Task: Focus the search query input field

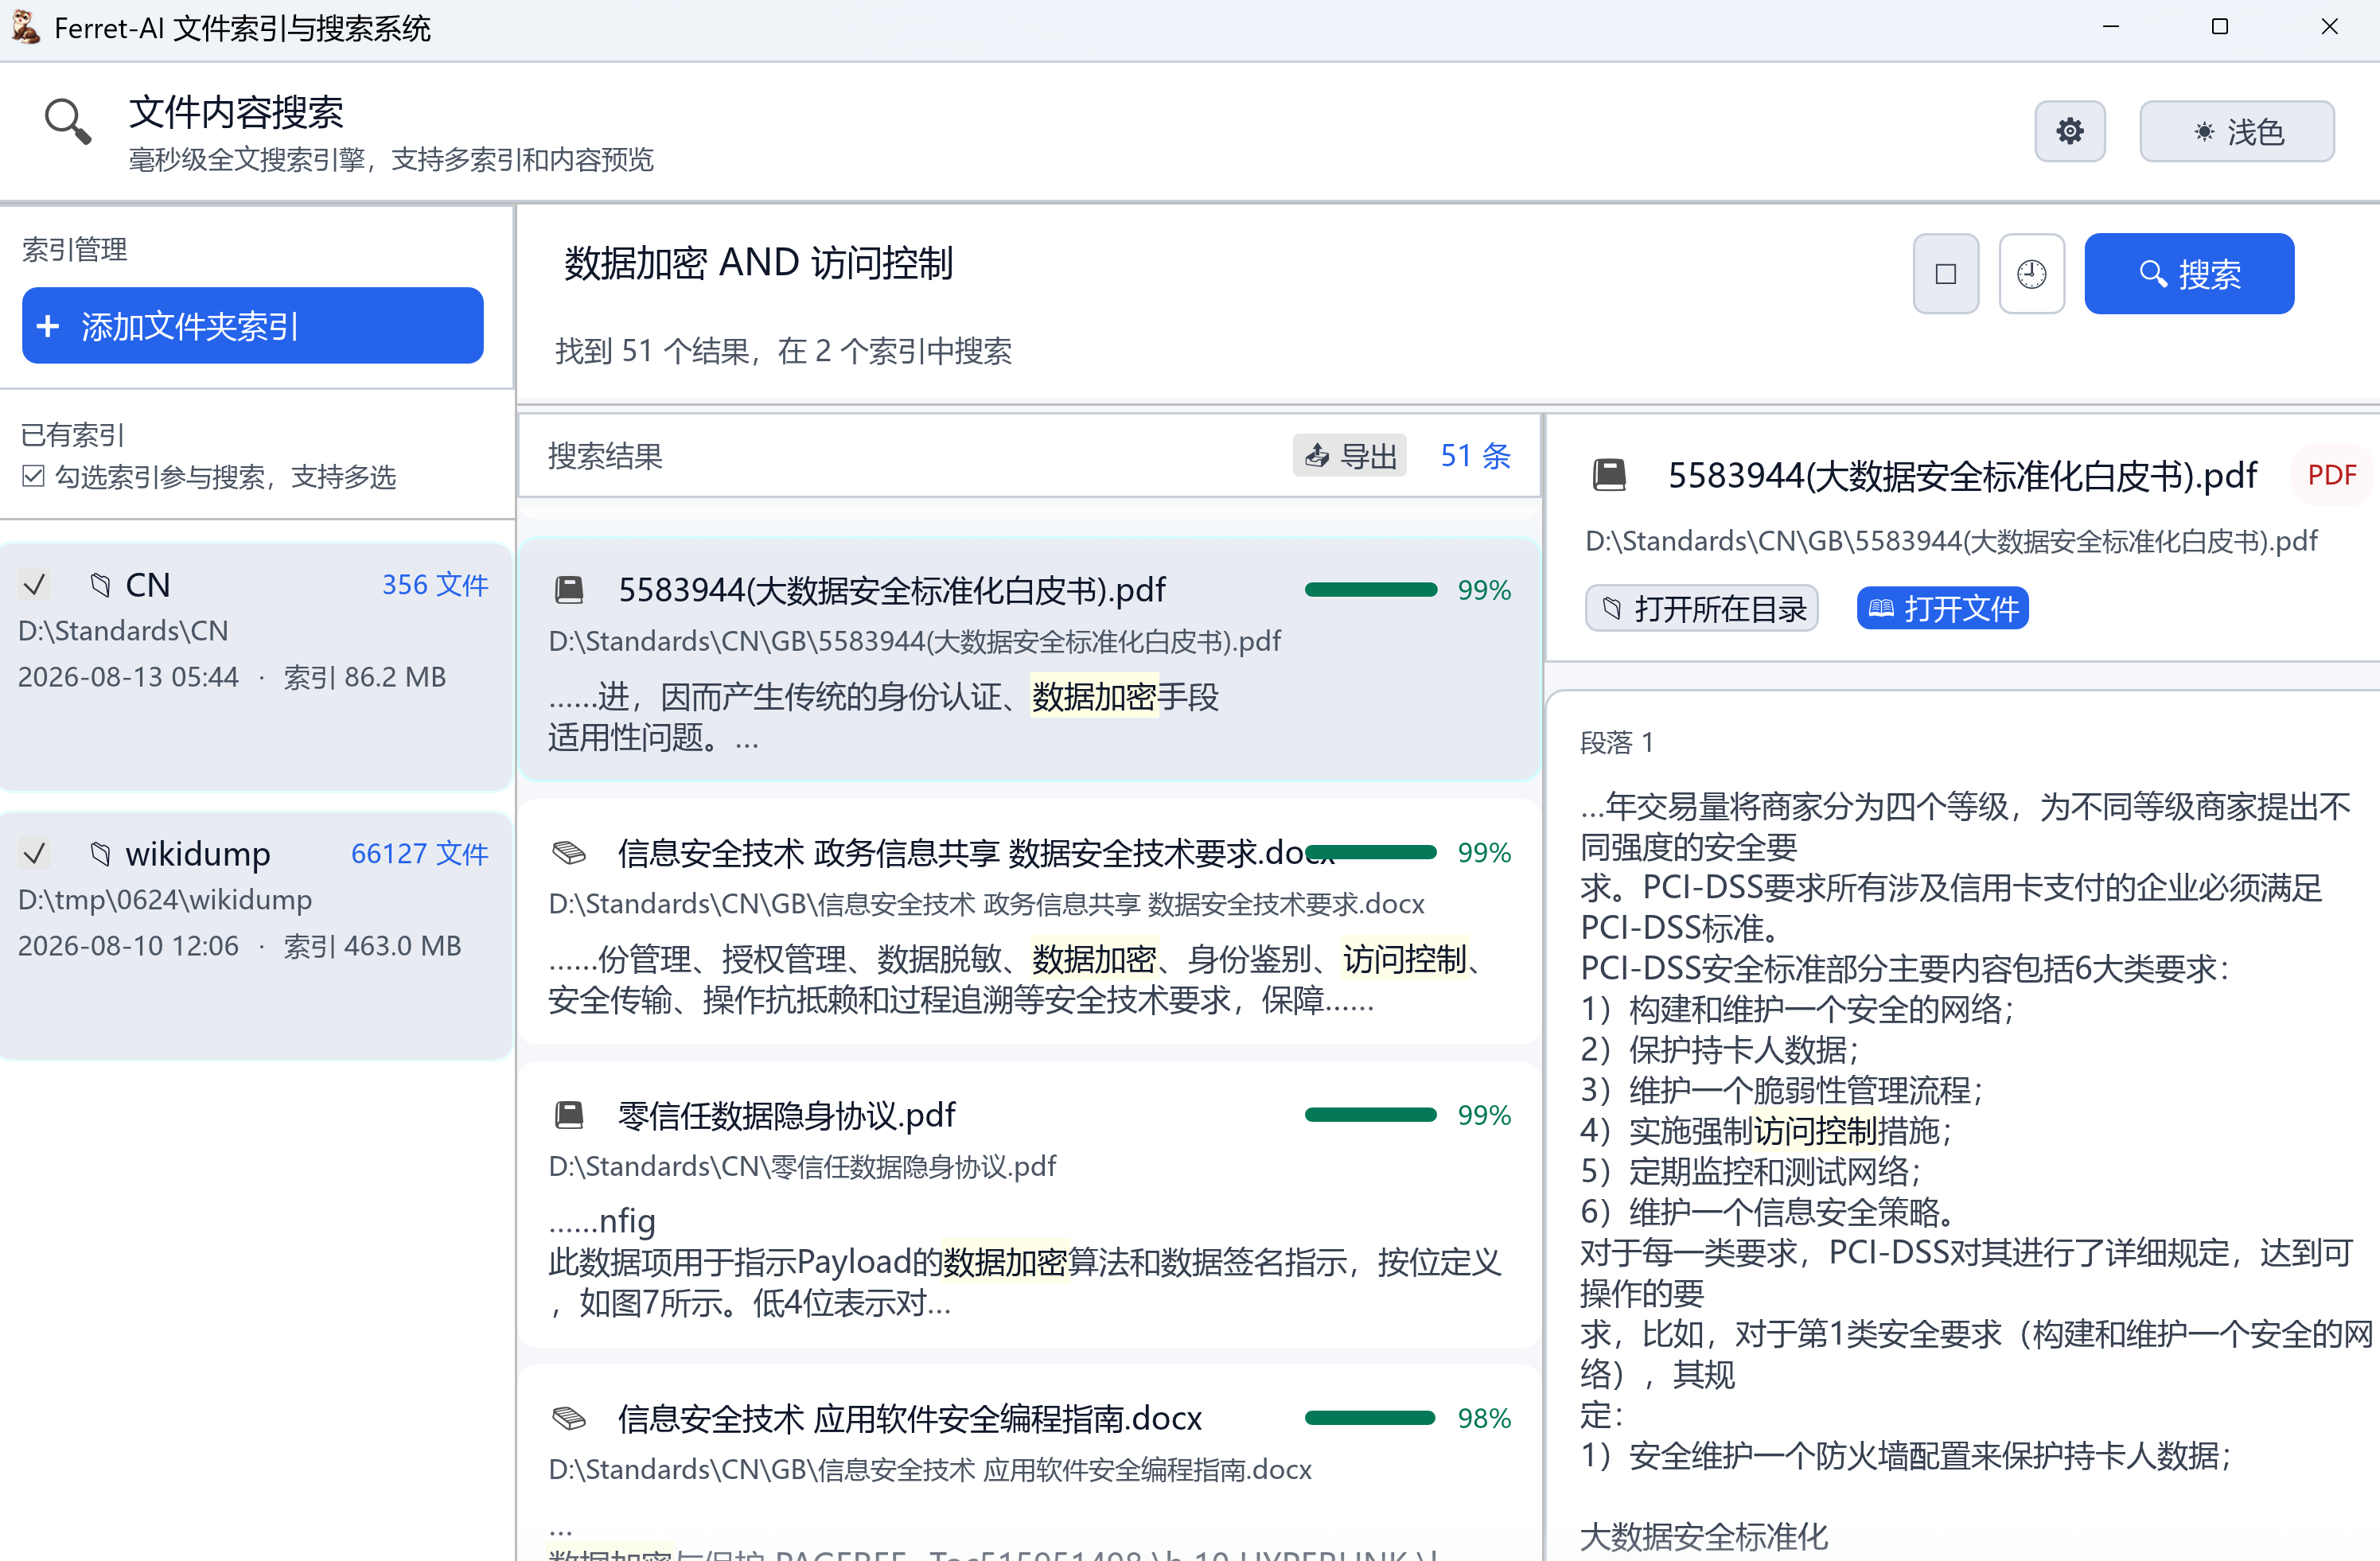Action: [1220, 263]
